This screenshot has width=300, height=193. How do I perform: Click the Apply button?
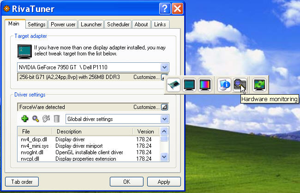(x=164, y=182)
